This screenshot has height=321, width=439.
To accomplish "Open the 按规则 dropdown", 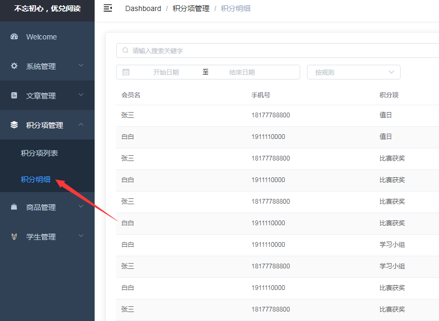I will coord(354,72).
